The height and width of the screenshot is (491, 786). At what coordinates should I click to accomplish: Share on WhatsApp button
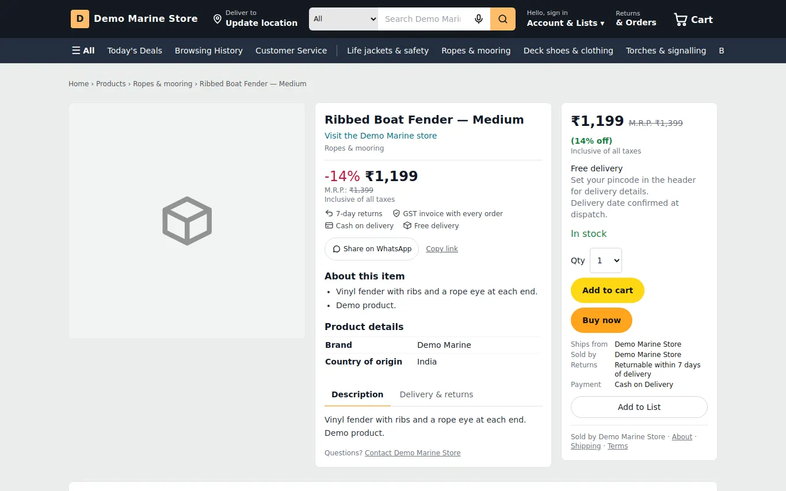(x=372, y=249)
